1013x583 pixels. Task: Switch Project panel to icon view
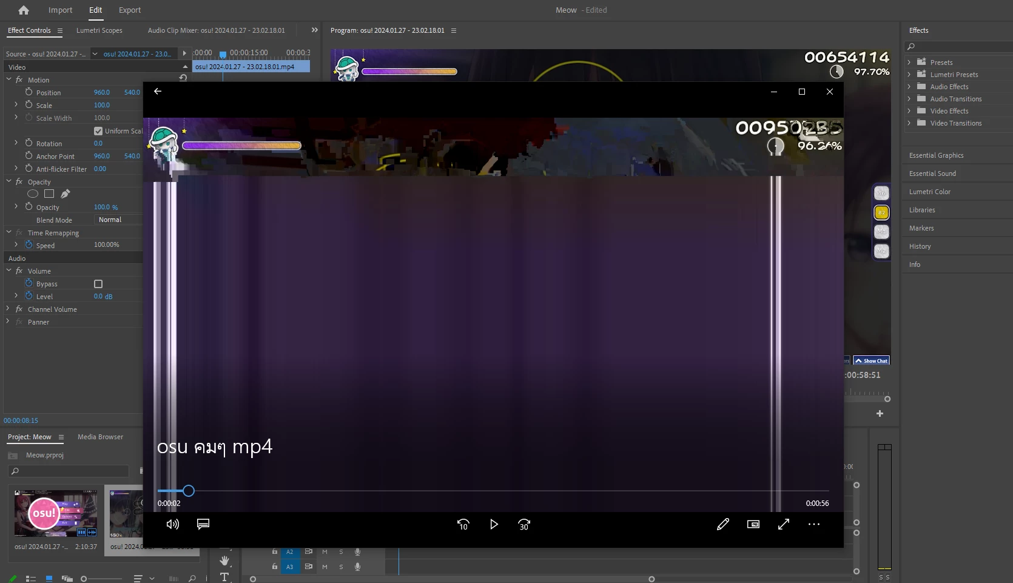(x=49, y=579)
